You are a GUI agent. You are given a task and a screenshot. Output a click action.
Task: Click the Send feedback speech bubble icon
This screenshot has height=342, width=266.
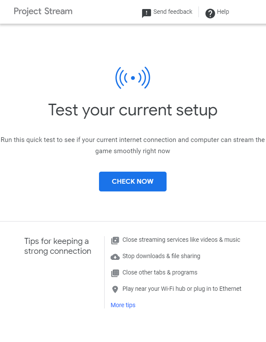click(147, 13)
